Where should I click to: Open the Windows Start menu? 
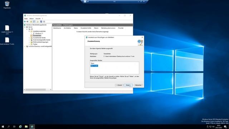click(x=3, y=126)
